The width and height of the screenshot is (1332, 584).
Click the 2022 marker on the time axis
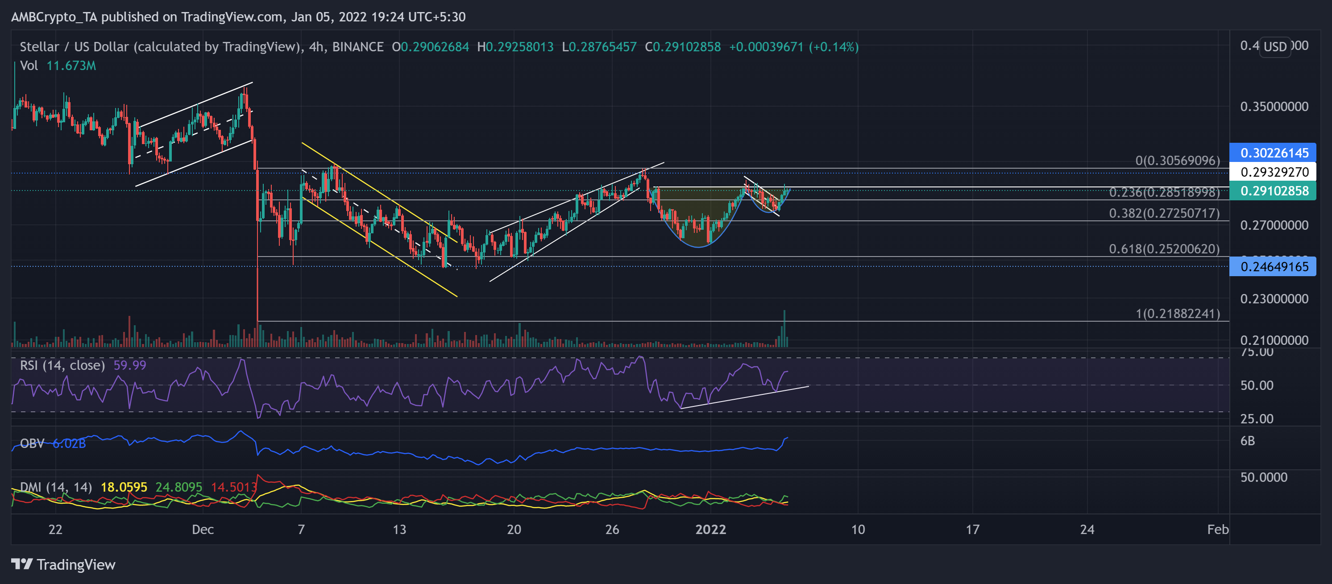(x=710, y=529)
